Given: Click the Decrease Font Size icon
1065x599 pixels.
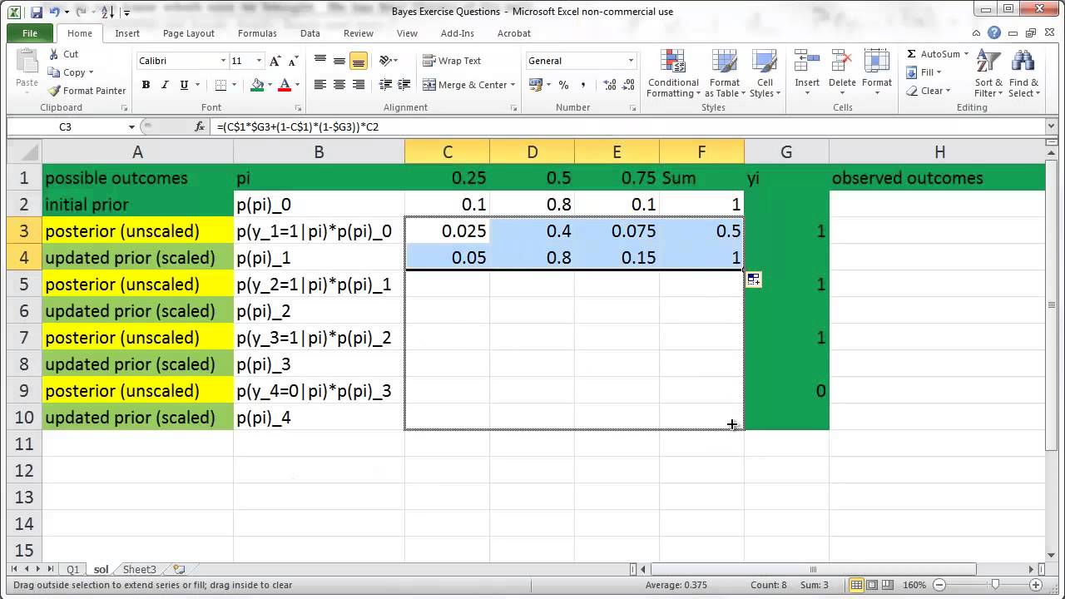Looking at the screenshot, I should [293, 61].
